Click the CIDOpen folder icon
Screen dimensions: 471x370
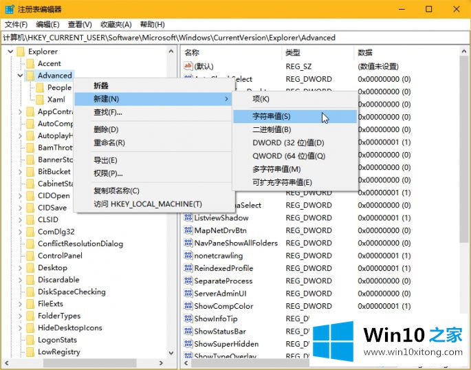30,196
